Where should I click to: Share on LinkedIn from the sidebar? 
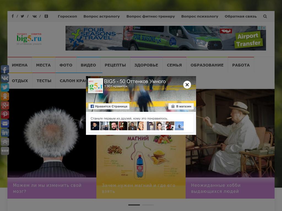(x=5, y=133)
